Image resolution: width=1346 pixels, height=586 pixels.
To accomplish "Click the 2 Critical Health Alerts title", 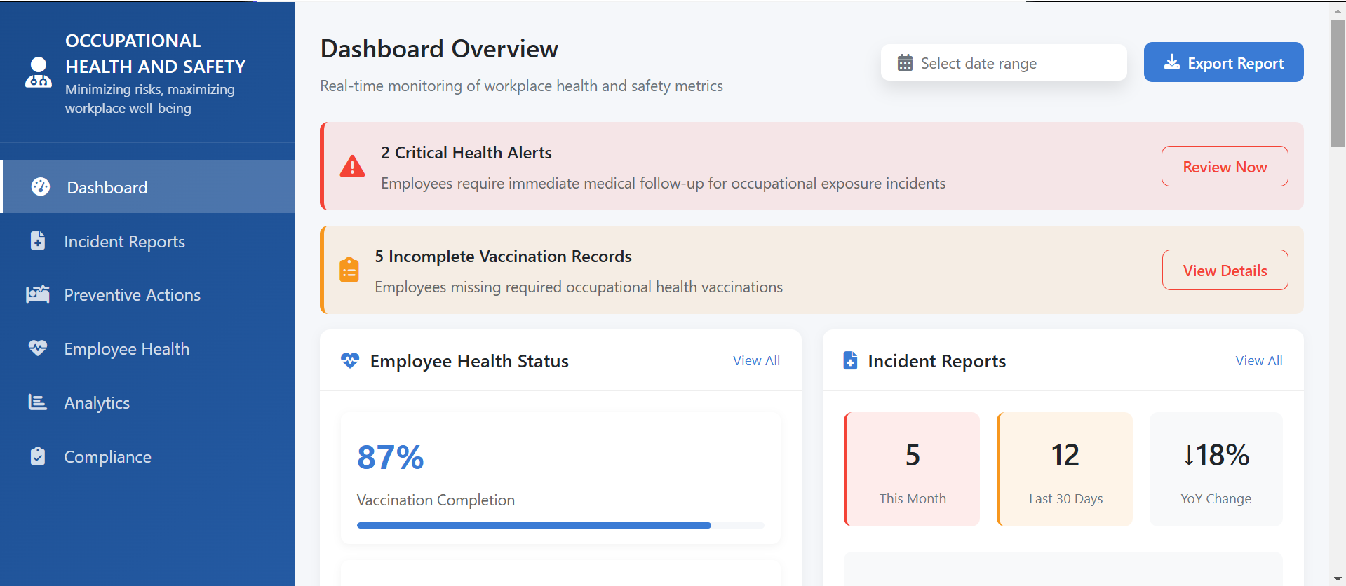I will click(466, 153).
